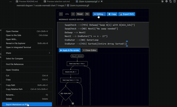Choose Open to the Side

[x=27, y=35]
